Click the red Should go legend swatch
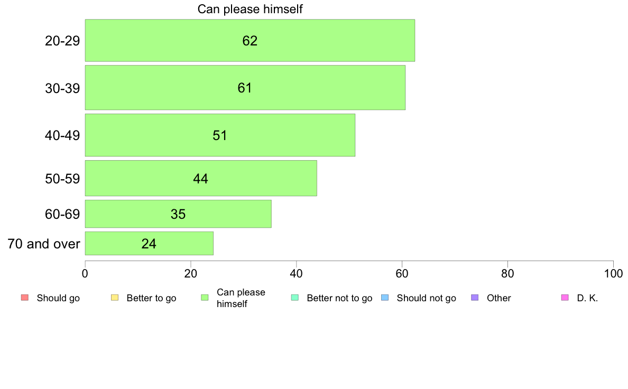628x389 pixels. (x=25, y=298)
